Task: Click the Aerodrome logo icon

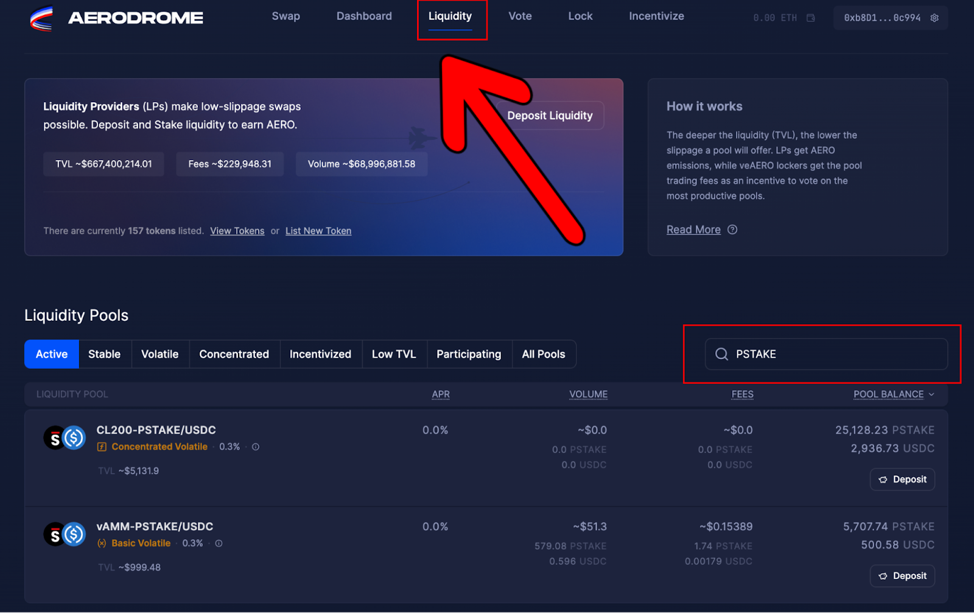Action: click(x=41, y=18)
